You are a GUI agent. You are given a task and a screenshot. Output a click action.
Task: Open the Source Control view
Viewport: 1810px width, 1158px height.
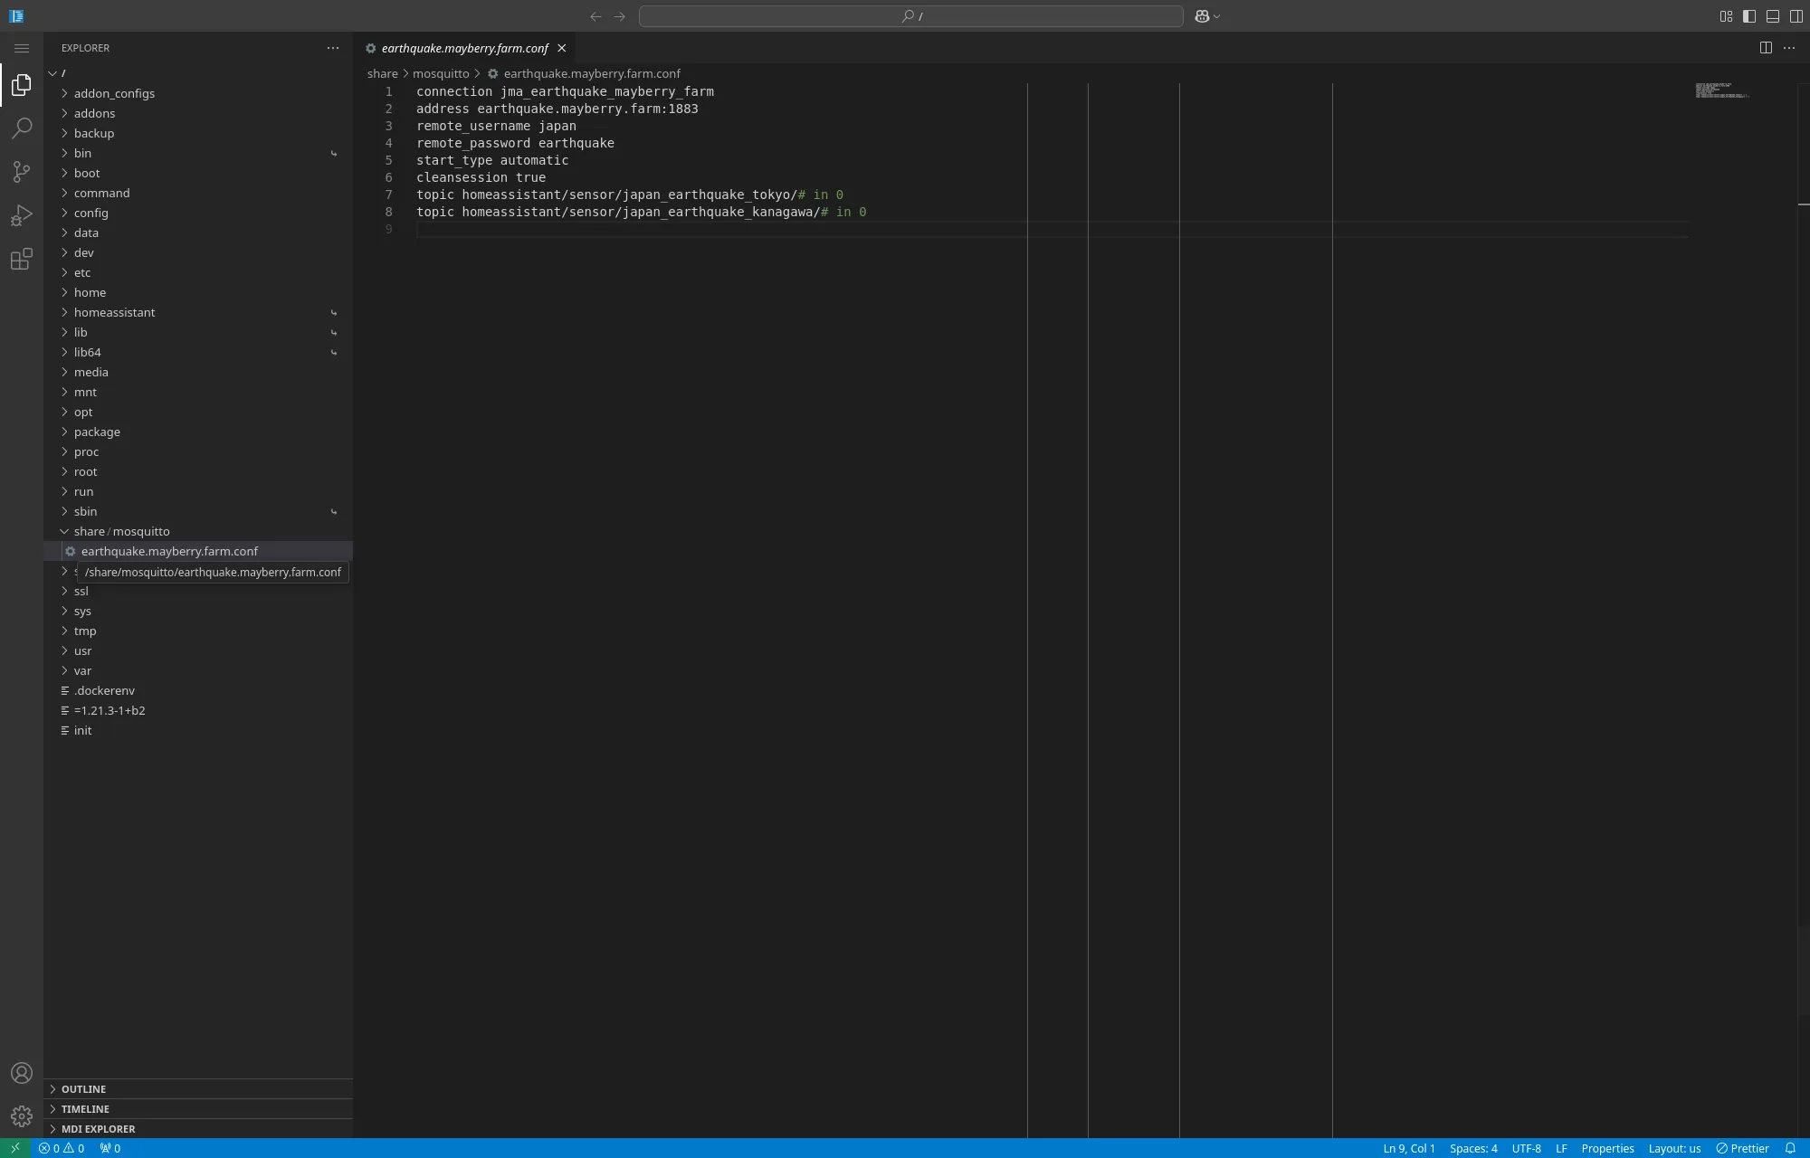click(x=22, y=172)
